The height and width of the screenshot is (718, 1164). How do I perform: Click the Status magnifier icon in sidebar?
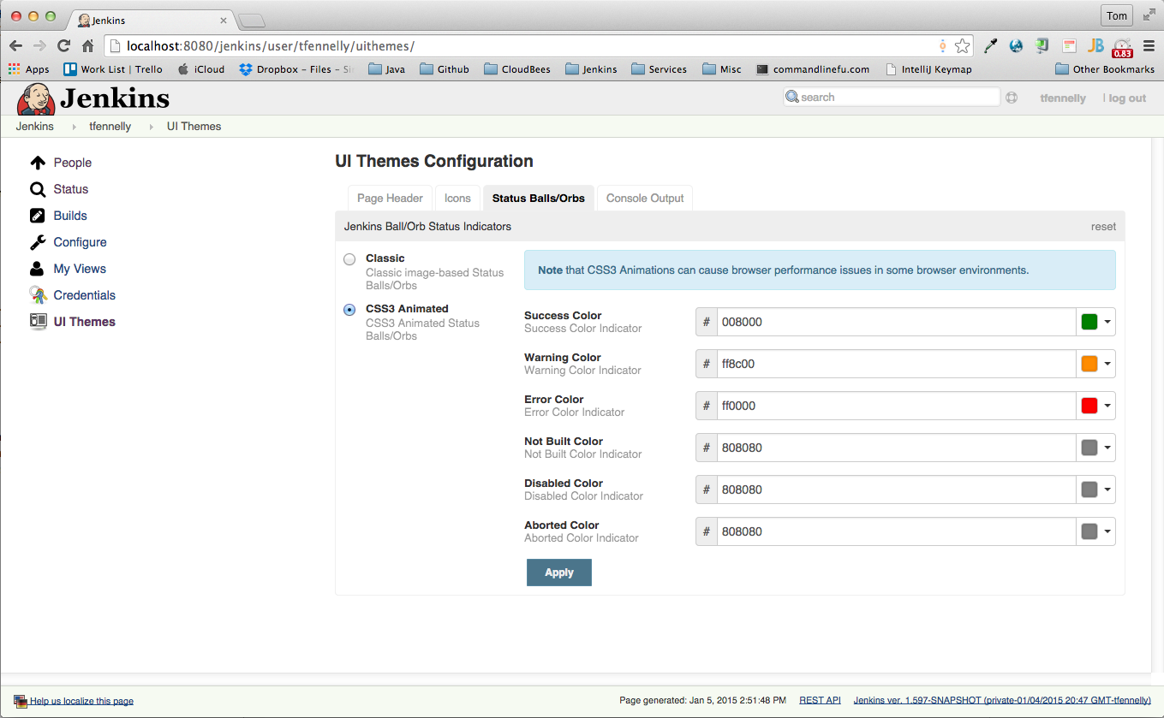38,189
